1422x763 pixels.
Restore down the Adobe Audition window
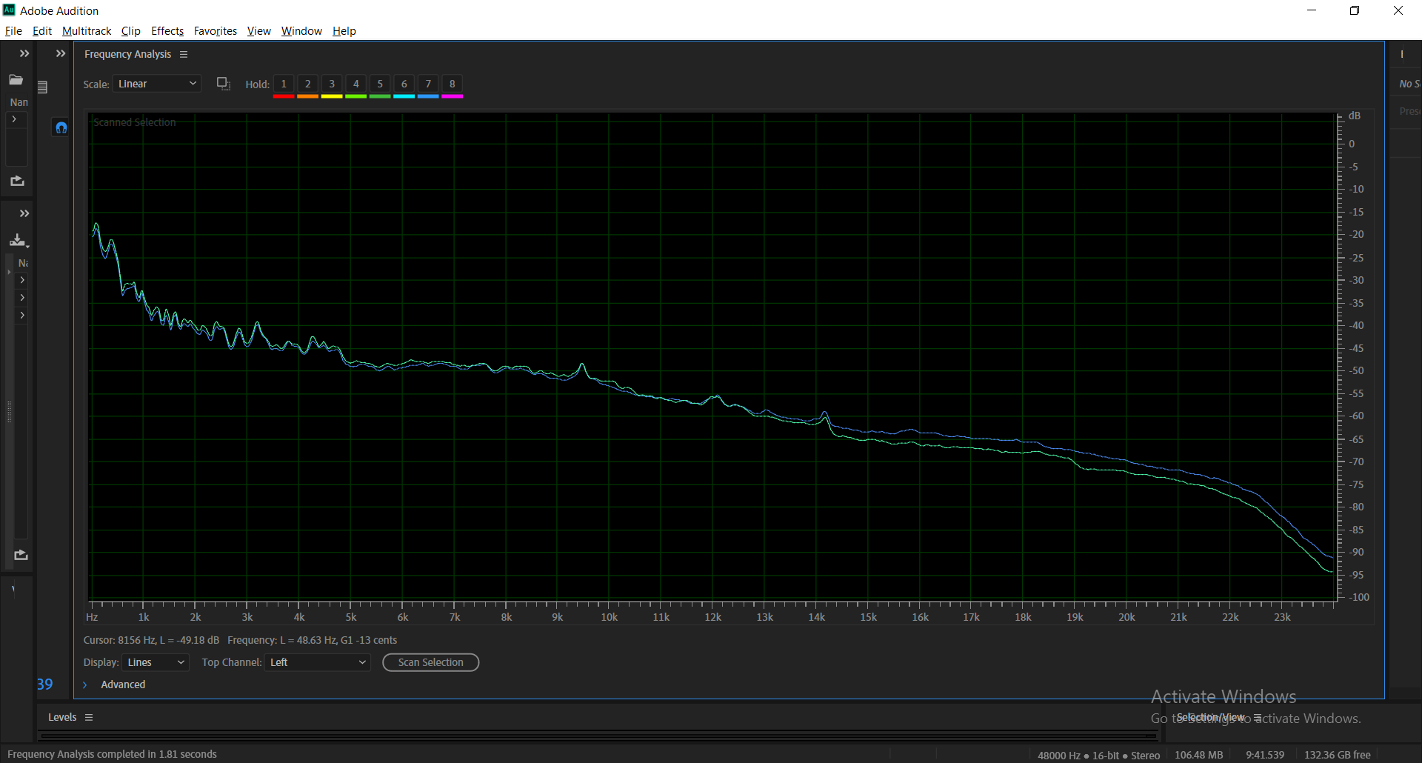[x=1355, y=10]
